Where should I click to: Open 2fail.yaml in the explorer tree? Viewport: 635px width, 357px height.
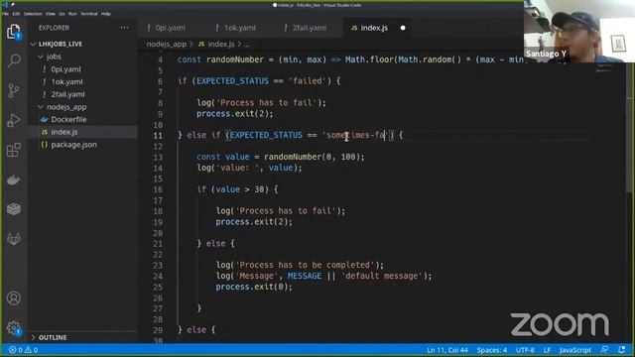67,94
